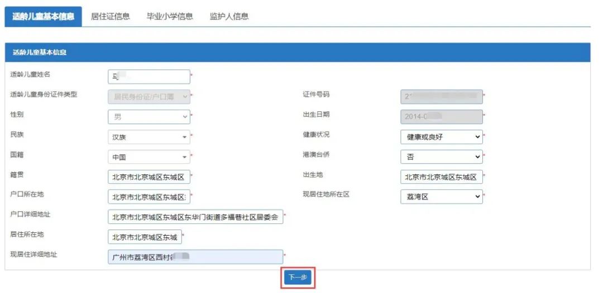Open the 国籍 dropdown showing 中国
The height and width of the screenshot is (293, 603).
(x=149, y=157)
